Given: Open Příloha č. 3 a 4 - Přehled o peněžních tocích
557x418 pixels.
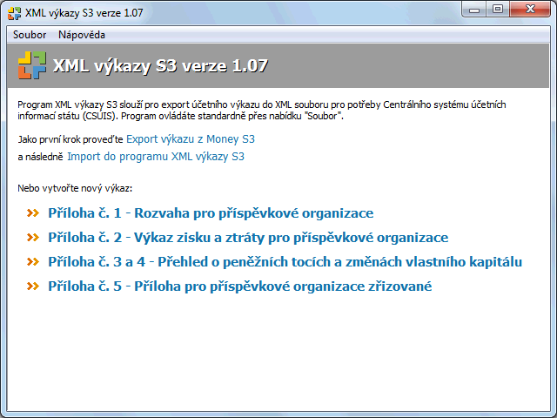Looking at the screenshot, I should point(285,262).
